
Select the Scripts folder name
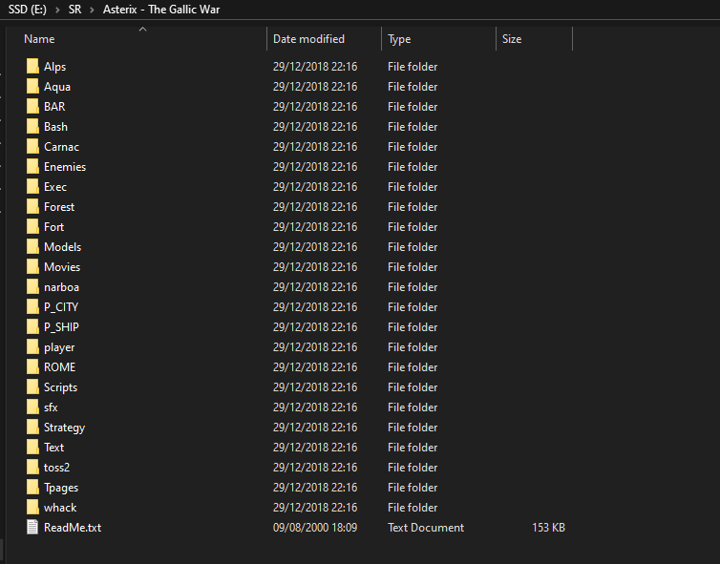pos(60,387)
